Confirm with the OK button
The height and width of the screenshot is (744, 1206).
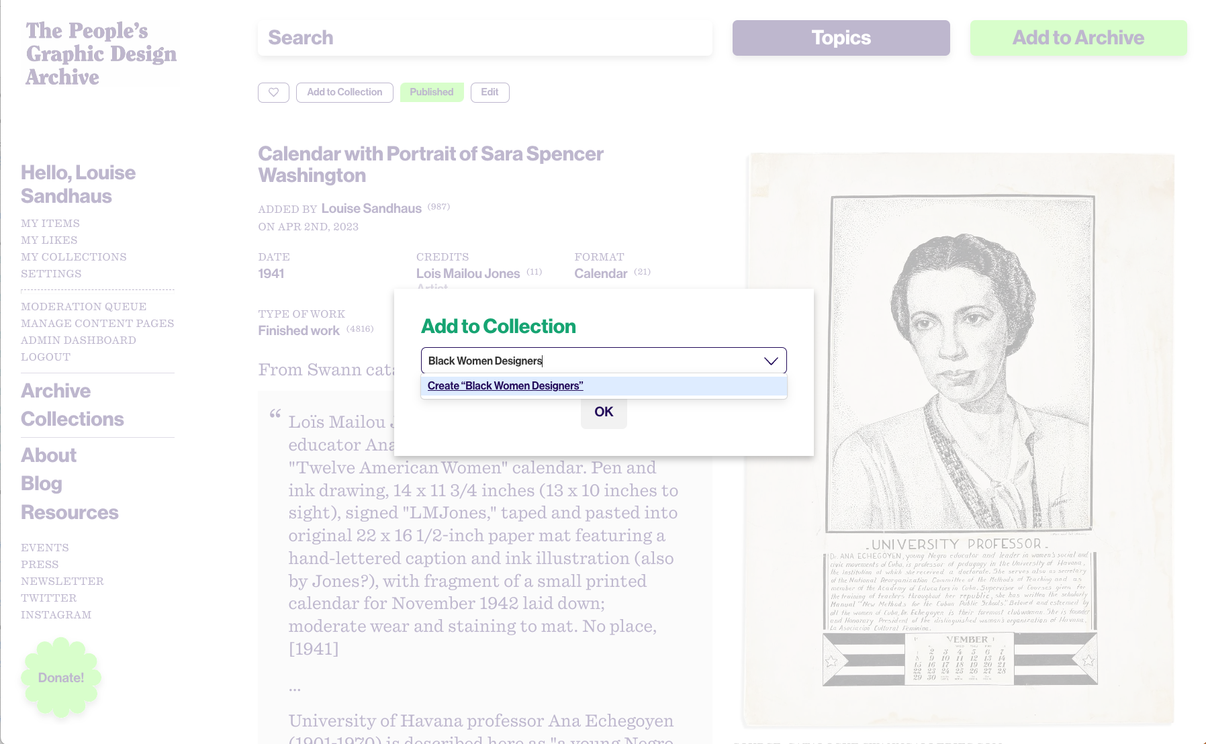point(604,412)
